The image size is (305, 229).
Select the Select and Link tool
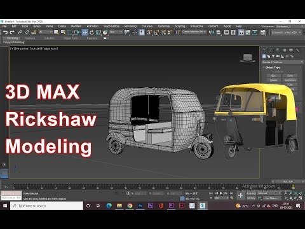point(20,32)
